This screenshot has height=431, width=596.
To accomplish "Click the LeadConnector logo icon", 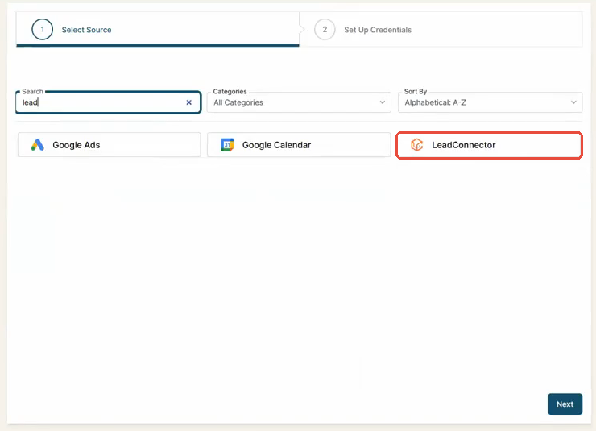I will (417, 145).
